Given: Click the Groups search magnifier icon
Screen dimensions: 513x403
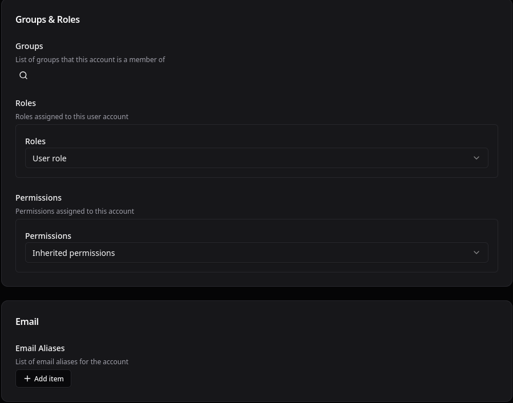Looking at the screenshot, I should coord(23,75).
